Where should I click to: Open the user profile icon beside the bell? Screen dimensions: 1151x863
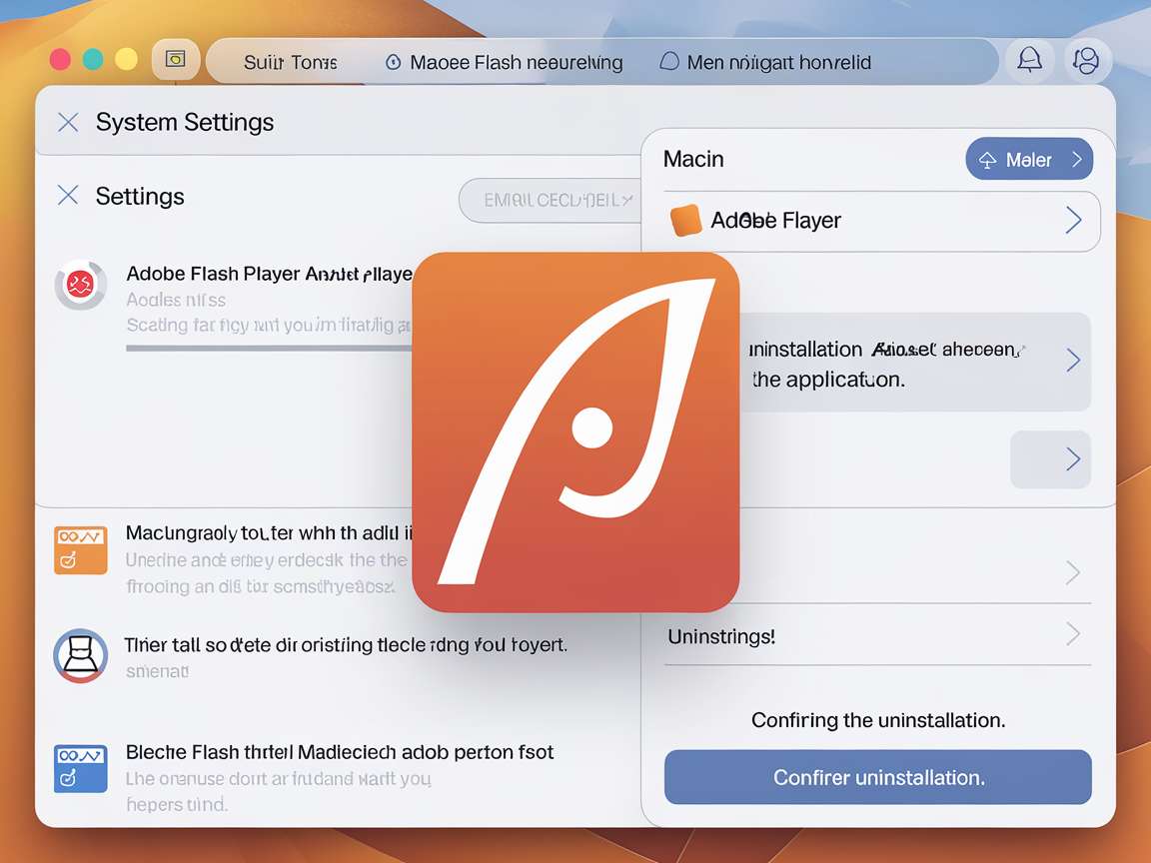click(1086, 60)
